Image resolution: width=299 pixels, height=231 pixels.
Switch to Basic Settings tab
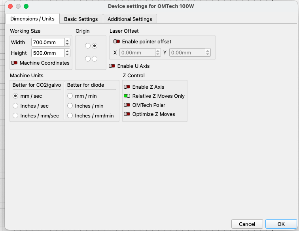[81, 19]
